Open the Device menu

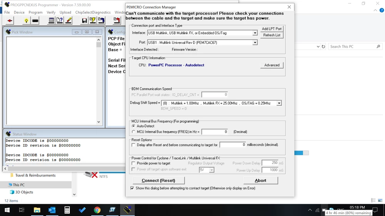(19, 12)
